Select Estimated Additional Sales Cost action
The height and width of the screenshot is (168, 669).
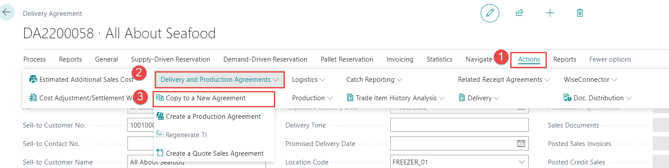coord(81,80)
